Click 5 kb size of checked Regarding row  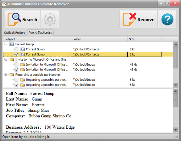tap(133, 85)
